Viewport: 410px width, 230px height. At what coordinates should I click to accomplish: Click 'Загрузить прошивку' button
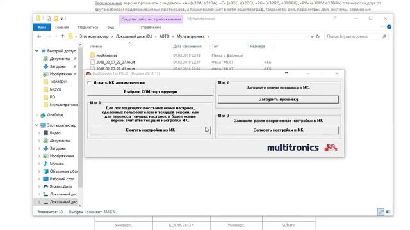[279, 100]
